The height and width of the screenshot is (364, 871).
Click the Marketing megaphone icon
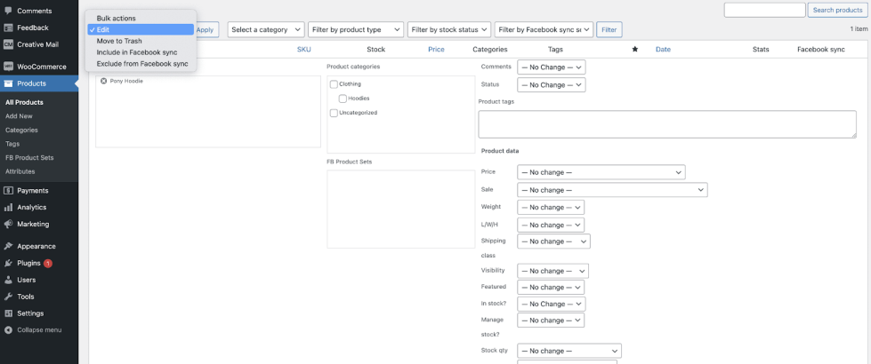pyautogui.click(x=8, y=224)
